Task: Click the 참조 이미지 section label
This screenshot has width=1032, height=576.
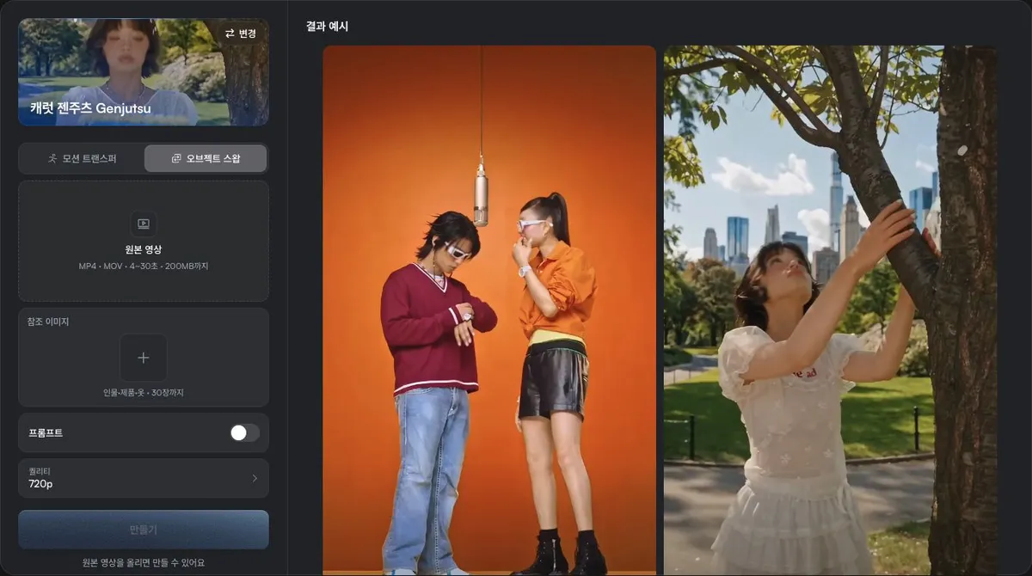Action: click(x=49, y=322)
